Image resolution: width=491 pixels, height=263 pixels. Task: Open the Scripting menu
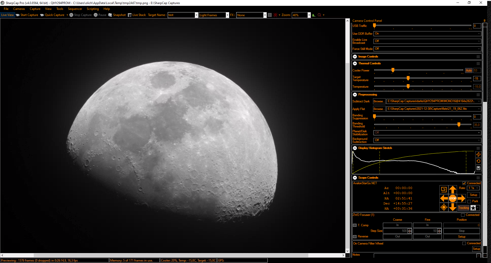point(93,9)
